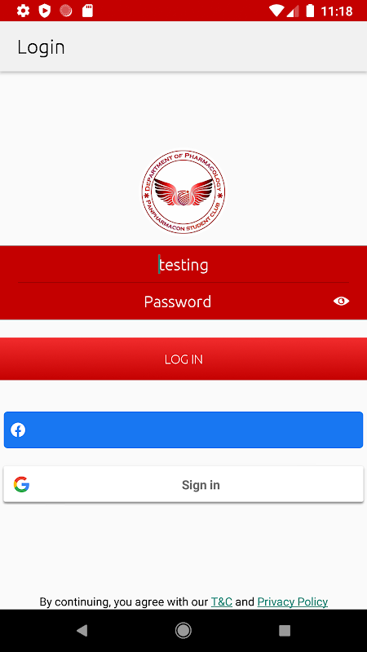Focus the username field containing testing

point(183,264)
